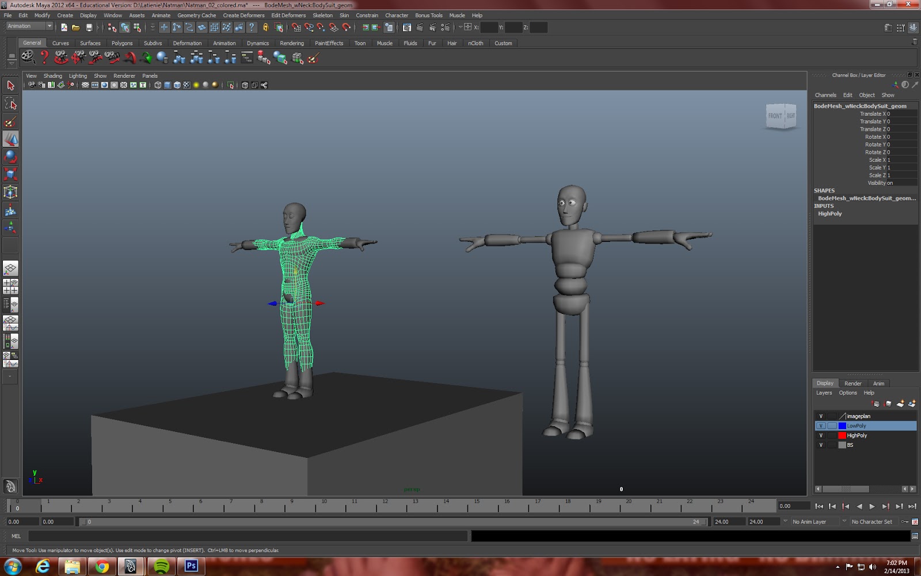Screen dimensions: 921x576
Task: Expand the HighPoly input in Channel Box
Action: (829, 213)
